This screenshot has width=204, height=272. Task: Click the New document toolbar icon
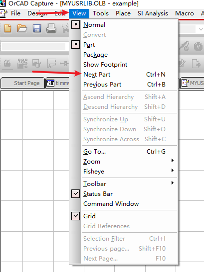click(x=7, y=28)
